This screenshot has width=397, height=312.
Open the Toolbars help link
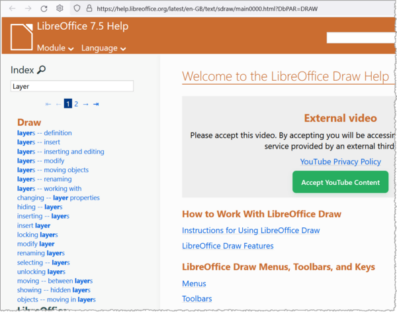coord(197,299)
